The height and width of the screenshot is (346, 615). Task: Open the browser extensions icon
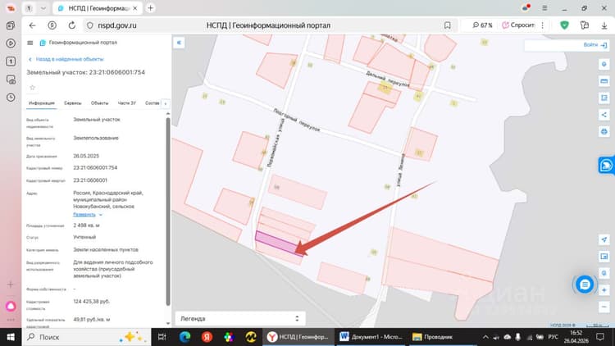coord(585,25)
